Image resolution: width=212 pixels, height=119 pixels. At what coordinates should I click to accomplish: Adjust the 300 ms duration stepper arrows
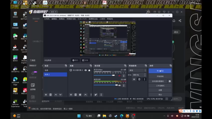point(145,75)
